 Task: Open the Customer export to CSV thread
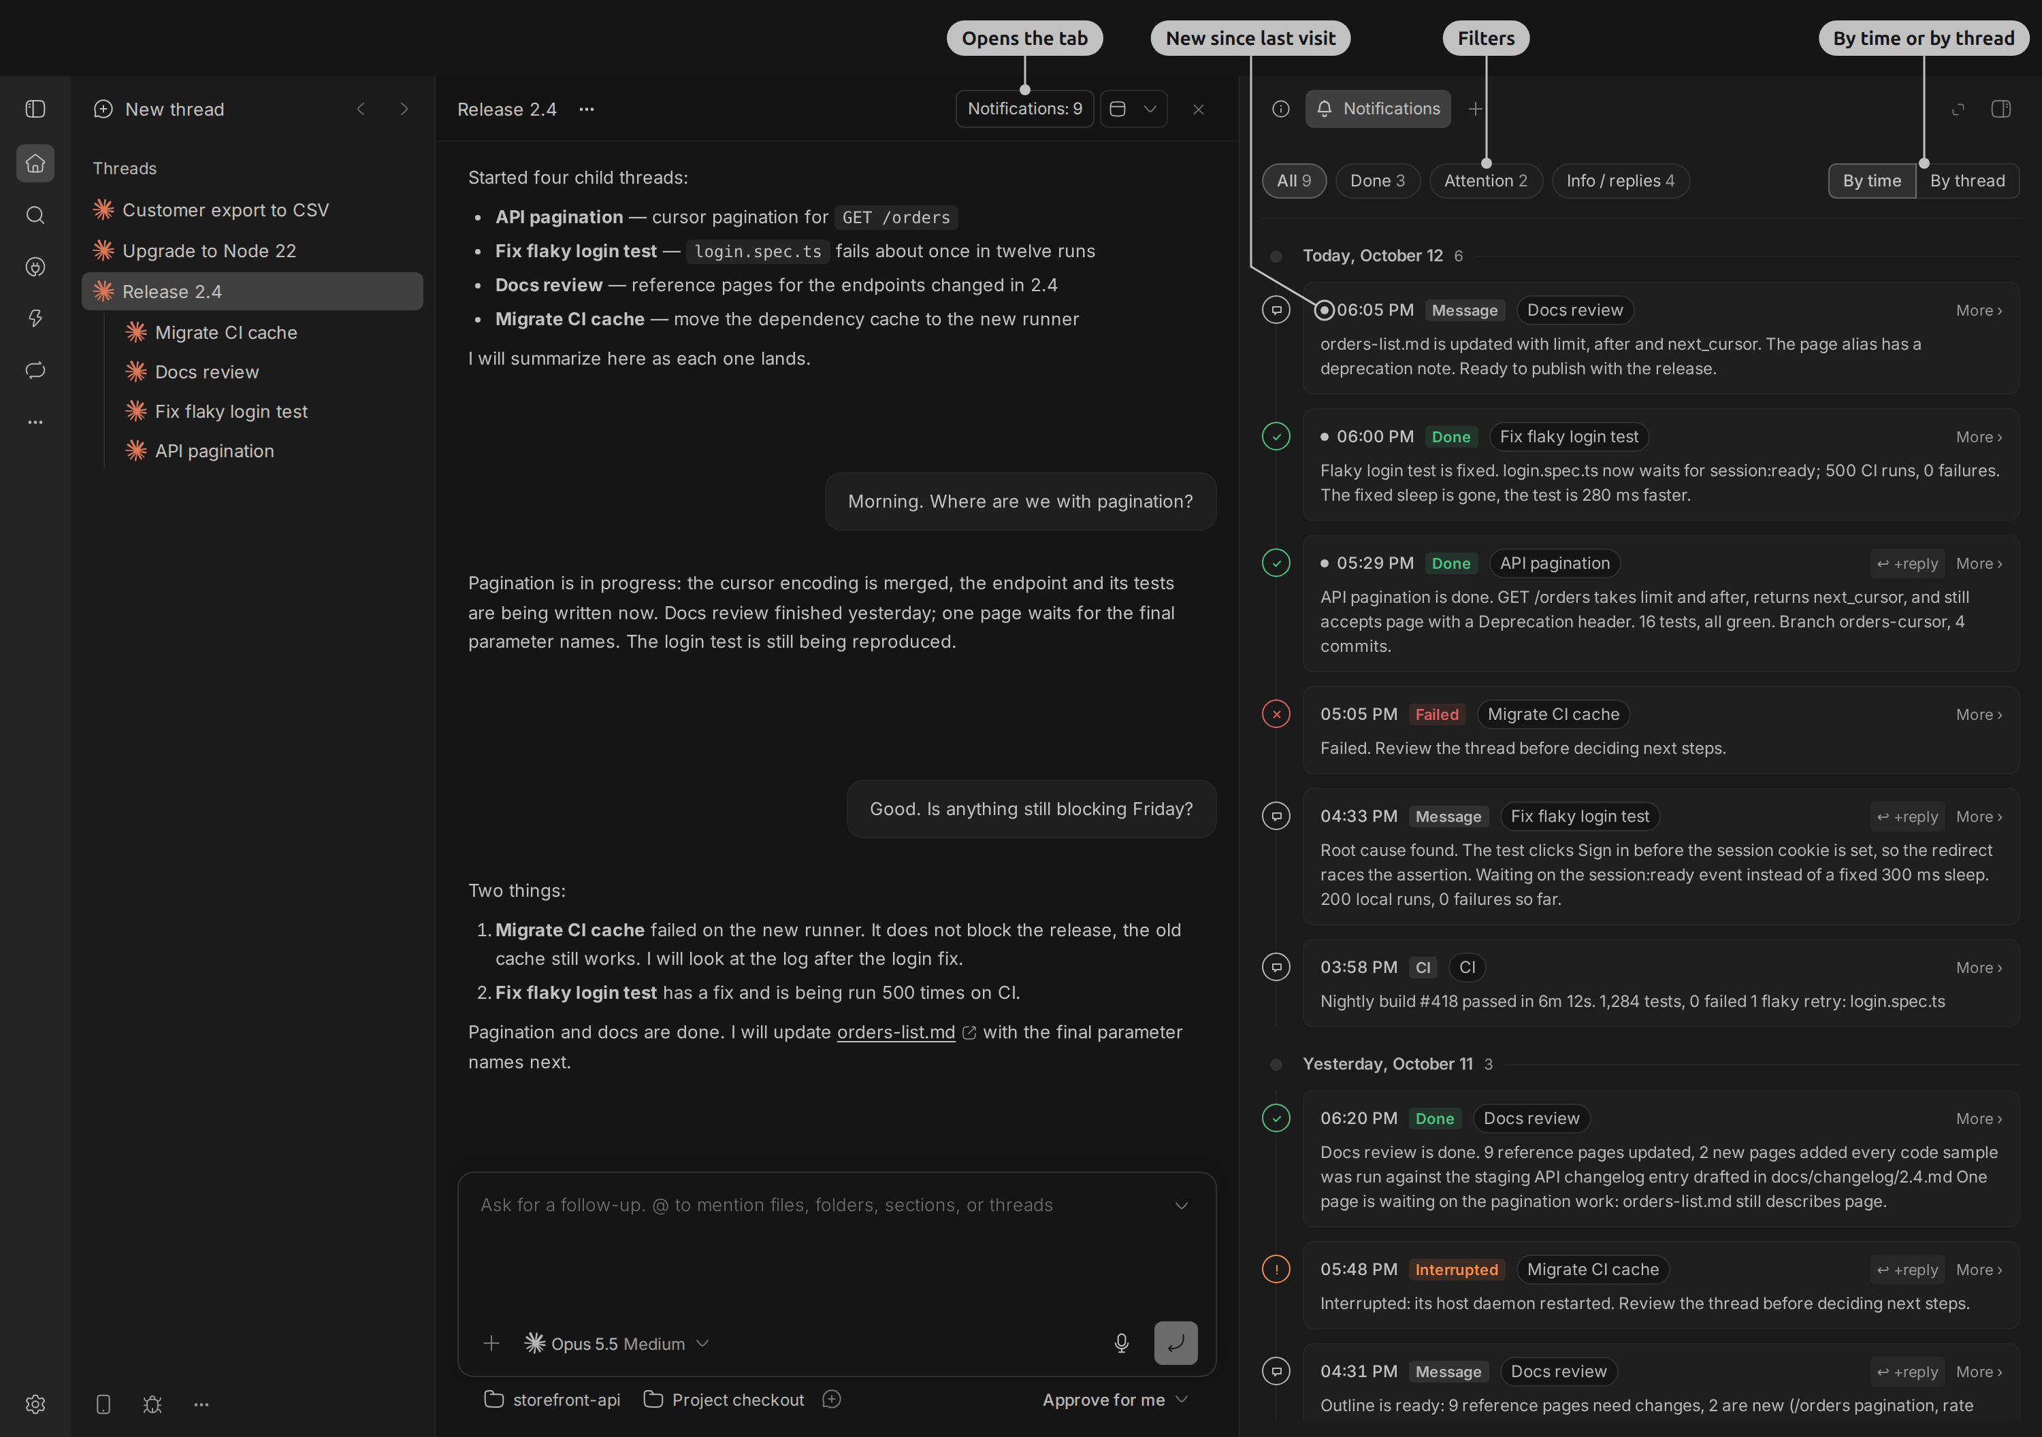coord(253,210)
